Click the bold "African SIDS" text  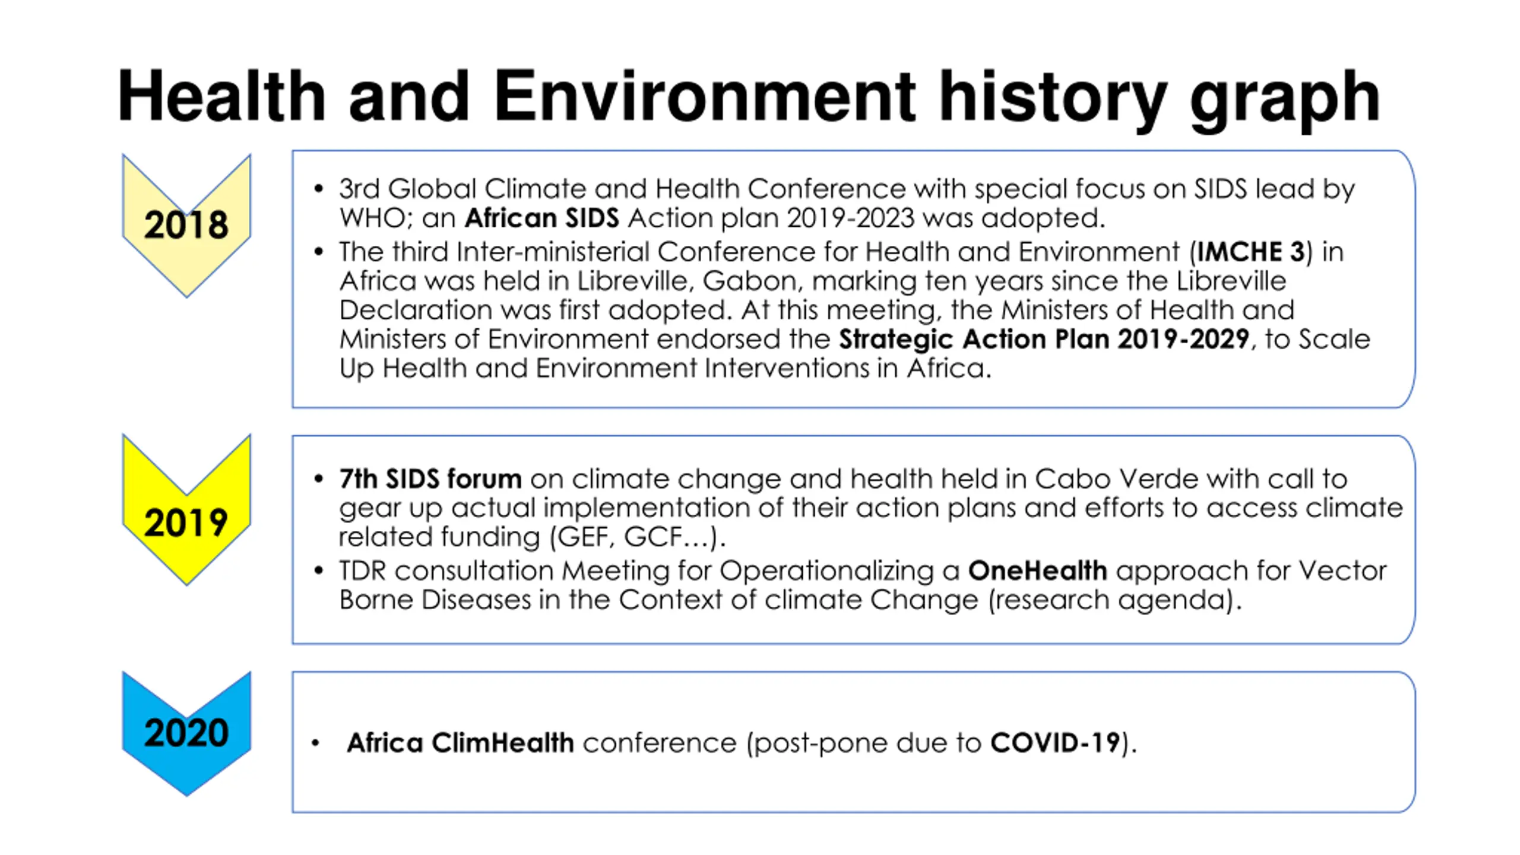coord(541,218)
